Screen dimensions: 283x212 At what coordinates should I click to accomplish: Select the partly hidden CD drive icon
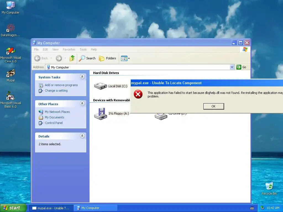(161, 116)
